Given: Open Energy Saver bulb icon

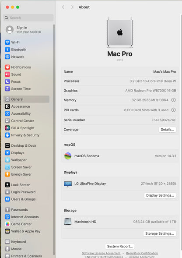Looking at the screenshot, I should [7, 174].
